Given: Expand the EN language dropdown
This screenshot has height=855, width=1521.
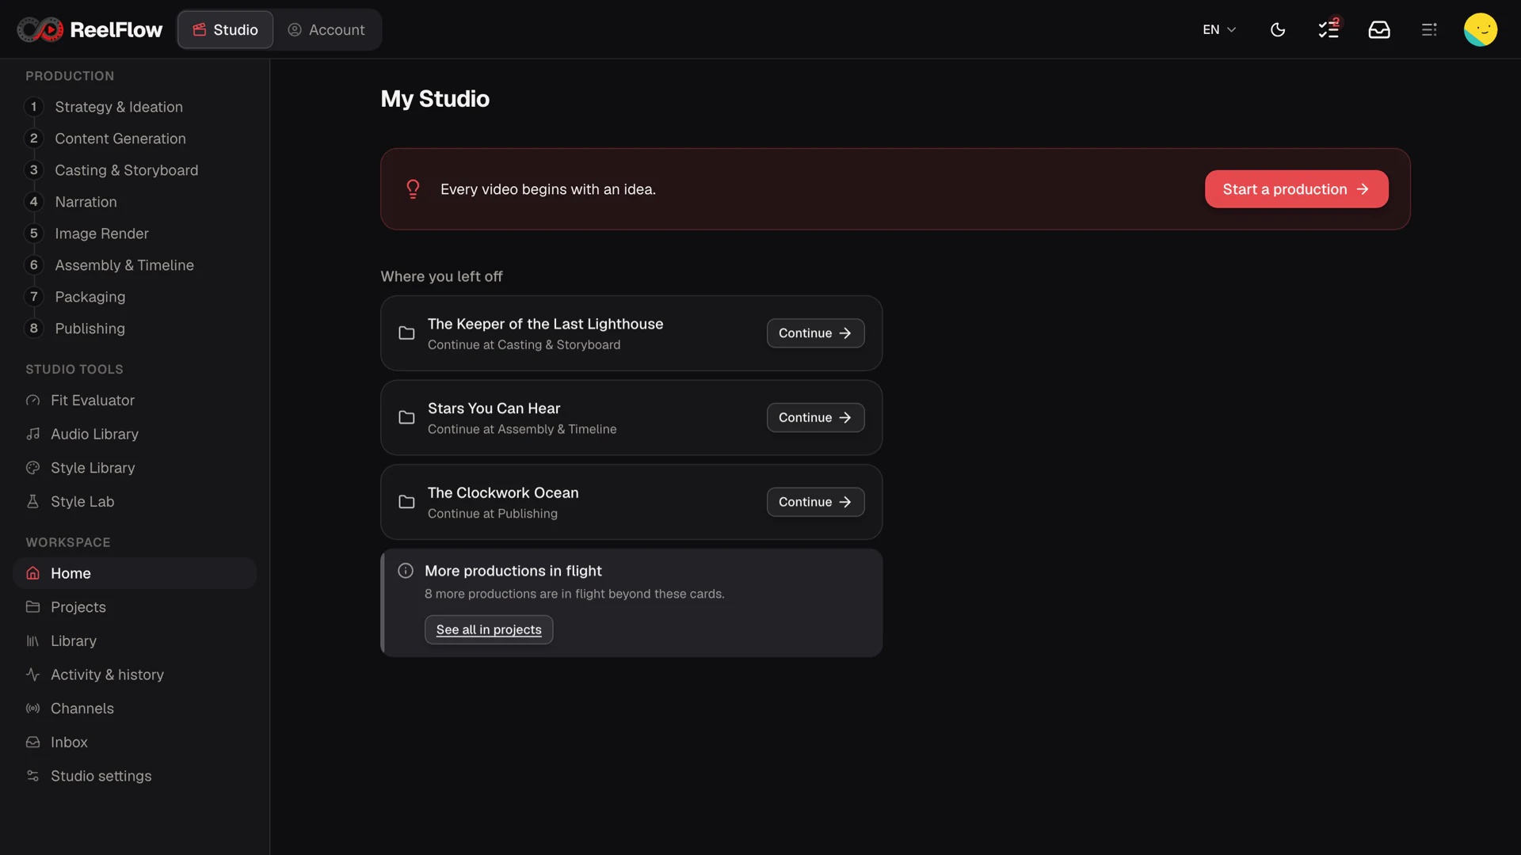Looking at the screenshot, I should tap(1219, 30).
